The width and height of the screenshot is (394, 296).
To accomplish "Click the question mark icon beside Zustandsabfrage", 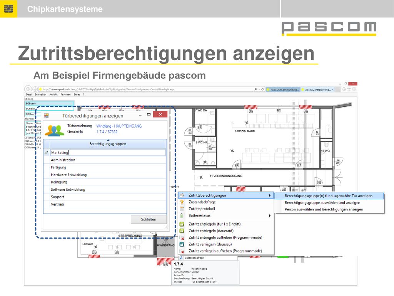I will point(182,202).
